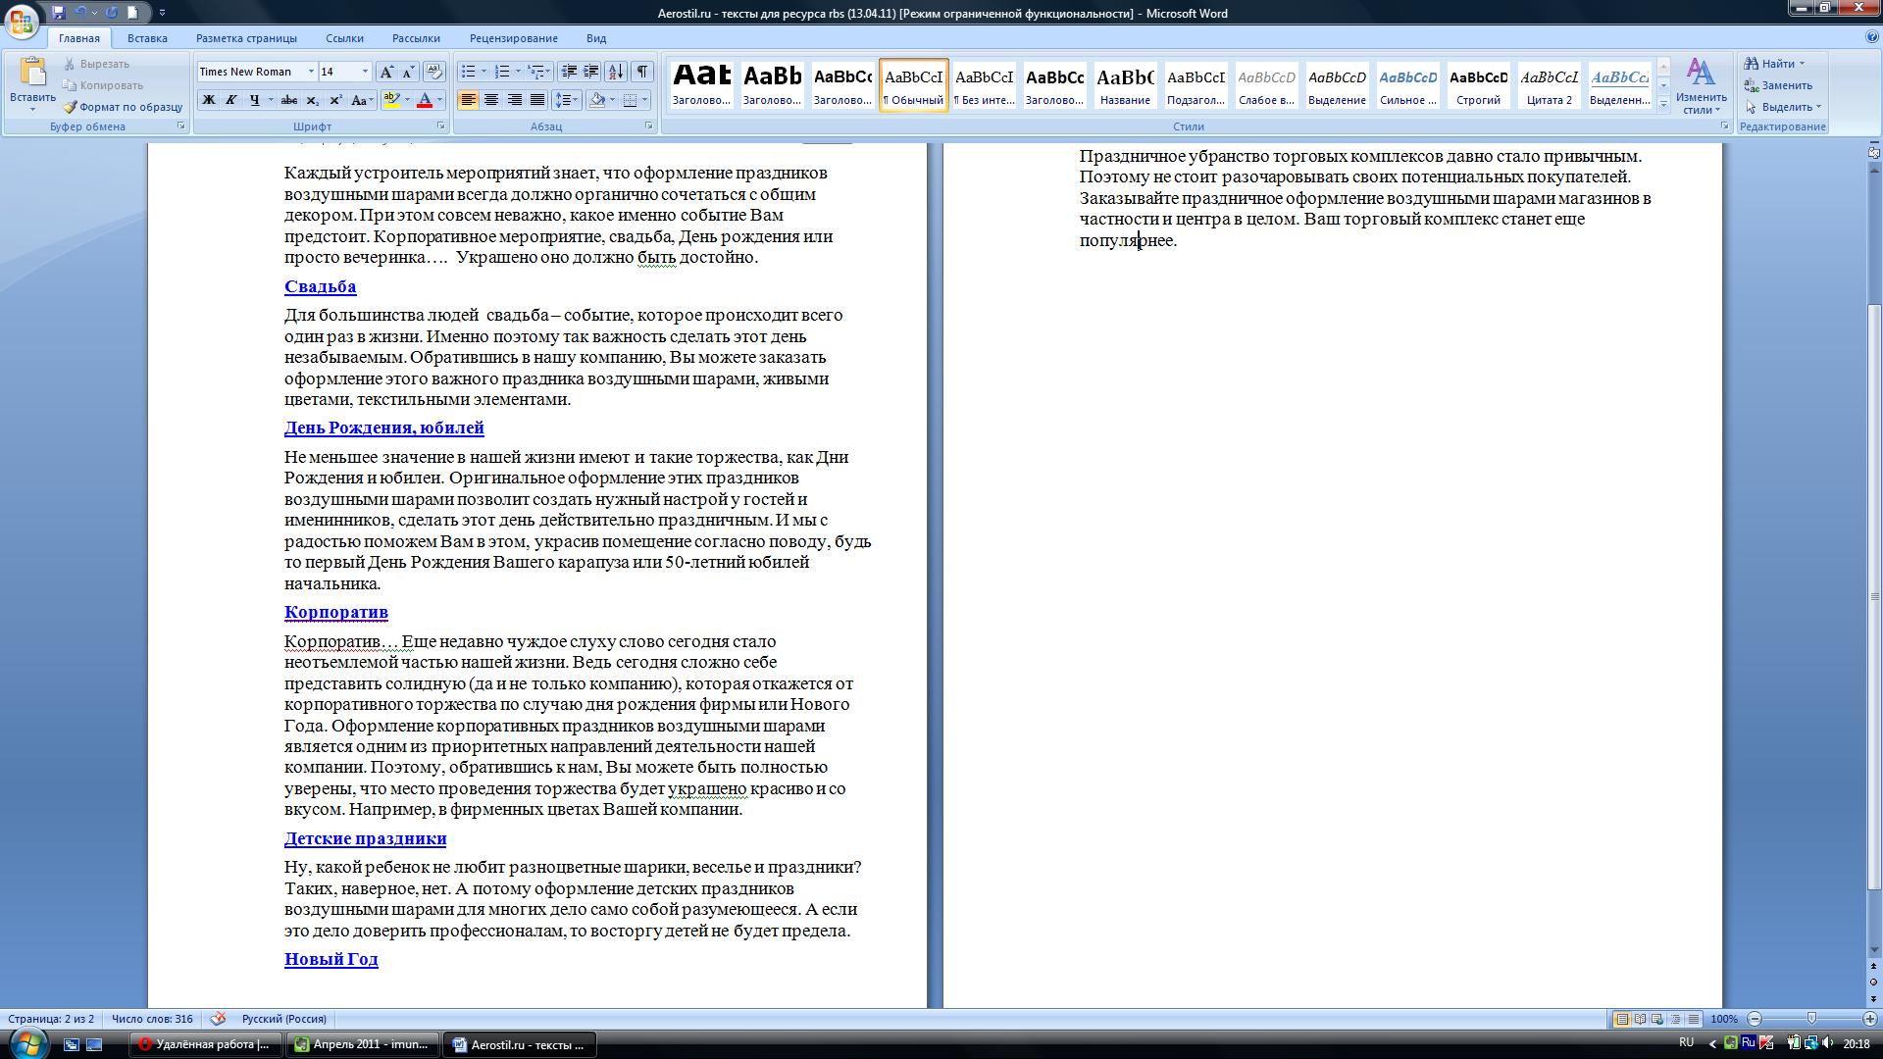Toggle bold Ж formatting
The image size is (1883, 1059).
pyautogui.click(x=208, y=100)
